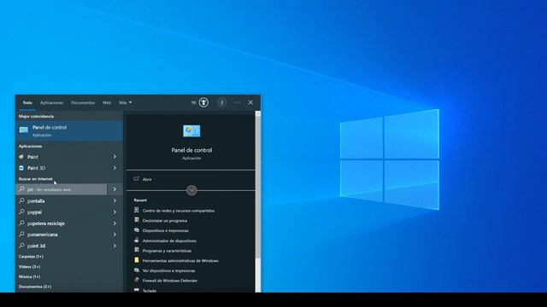The image size is (547, 307).
Task: Click search magnifier icon beside papelera reciclaje
Action: click(x=21, y=223)
